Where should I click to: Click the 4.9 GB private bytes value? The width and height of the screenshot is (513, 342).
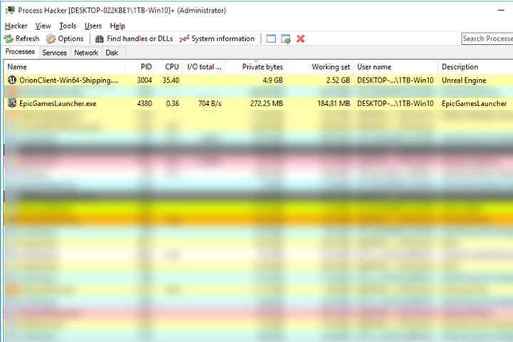tap(272, 81)
